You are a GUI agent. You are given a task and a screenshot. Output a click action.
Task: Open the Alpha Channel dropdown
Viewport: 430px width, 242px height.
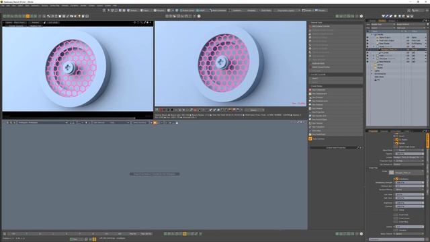pyautogui.click(x=408, y=234)
